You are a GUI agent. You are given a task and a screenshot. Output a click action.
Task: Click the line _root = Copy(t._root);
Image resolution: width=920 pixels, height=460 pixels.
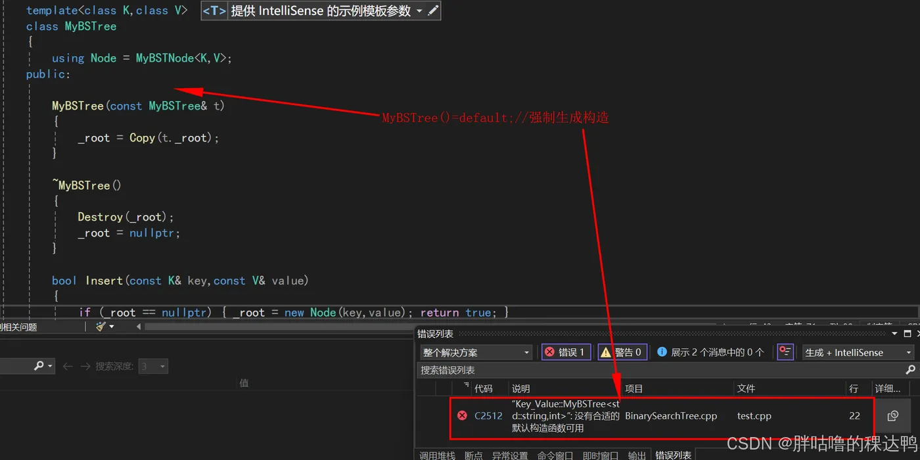pos(149,138)
